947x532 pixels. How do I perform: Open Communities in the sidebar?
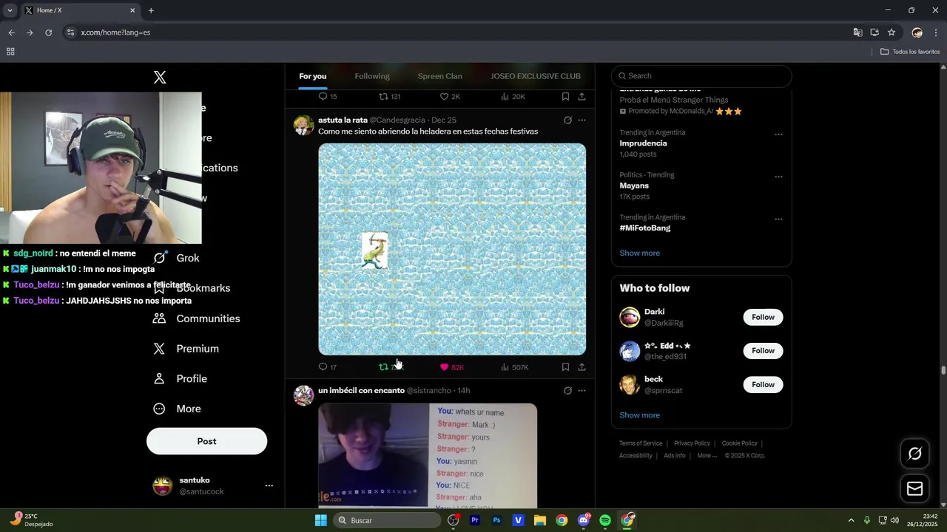coord(196,318)
